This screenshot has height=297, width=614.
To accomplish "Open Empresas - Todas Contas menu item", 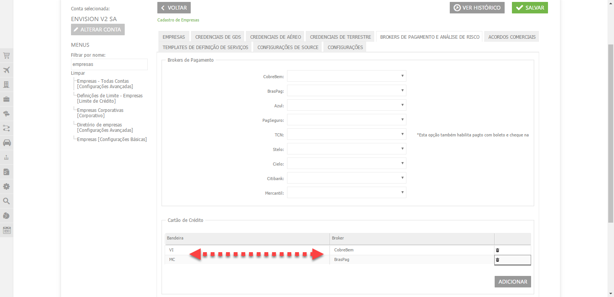I will click(x=105, y=84).
